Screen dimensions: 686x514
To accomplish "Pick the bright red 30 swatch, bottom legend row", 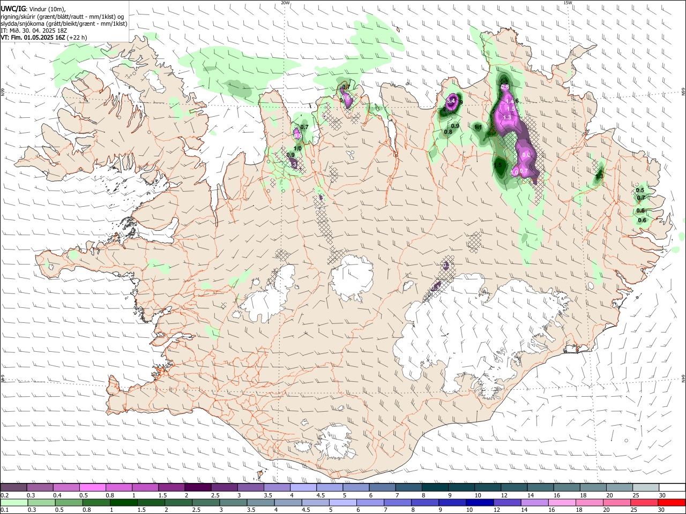I will (x=672, y=502).
